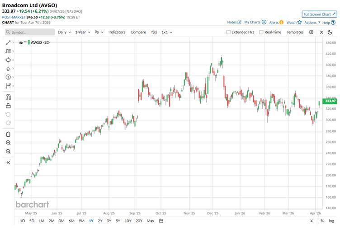Select the 1Y time range
Image resolution: width=340 pixels, height=228 pixels.
pos(91,221)
